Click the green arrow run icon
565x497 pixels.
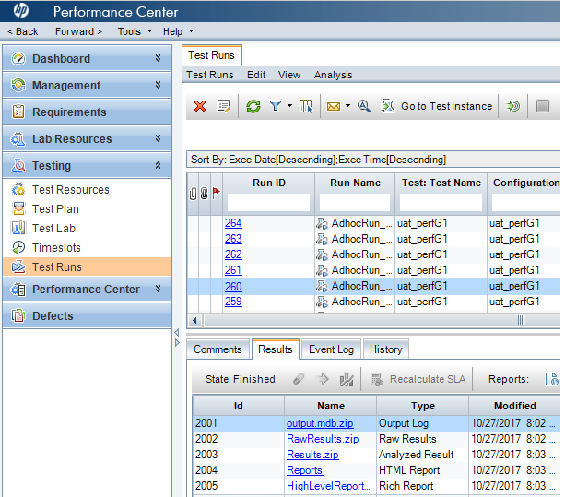click(x=512, y=106)
